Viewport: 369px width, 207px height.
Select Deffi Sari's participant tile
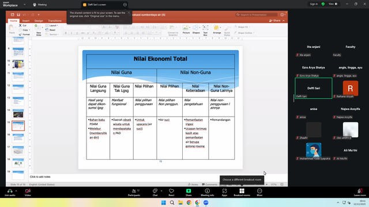tap(314, 88)
